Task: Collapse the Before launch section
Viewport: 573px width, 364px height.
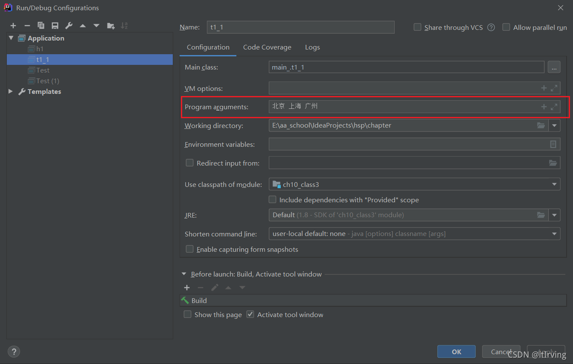Action: 184,274
